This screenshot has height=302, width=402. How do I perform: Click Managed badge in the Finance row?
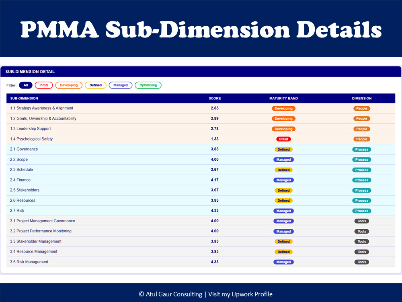point(283,180)
